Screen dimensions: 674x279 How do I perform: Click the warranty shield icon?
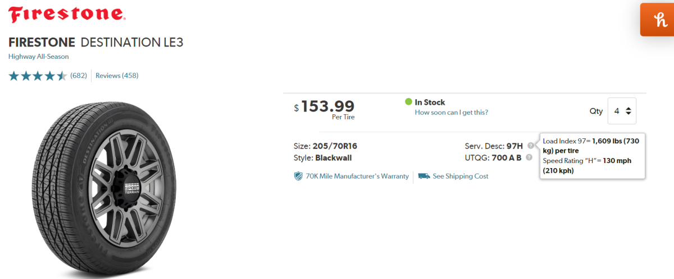pyautogui.click(x=298, y=176)
